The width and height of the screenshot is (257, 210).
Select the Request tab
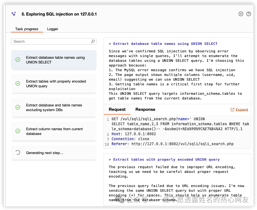point(117,109)
